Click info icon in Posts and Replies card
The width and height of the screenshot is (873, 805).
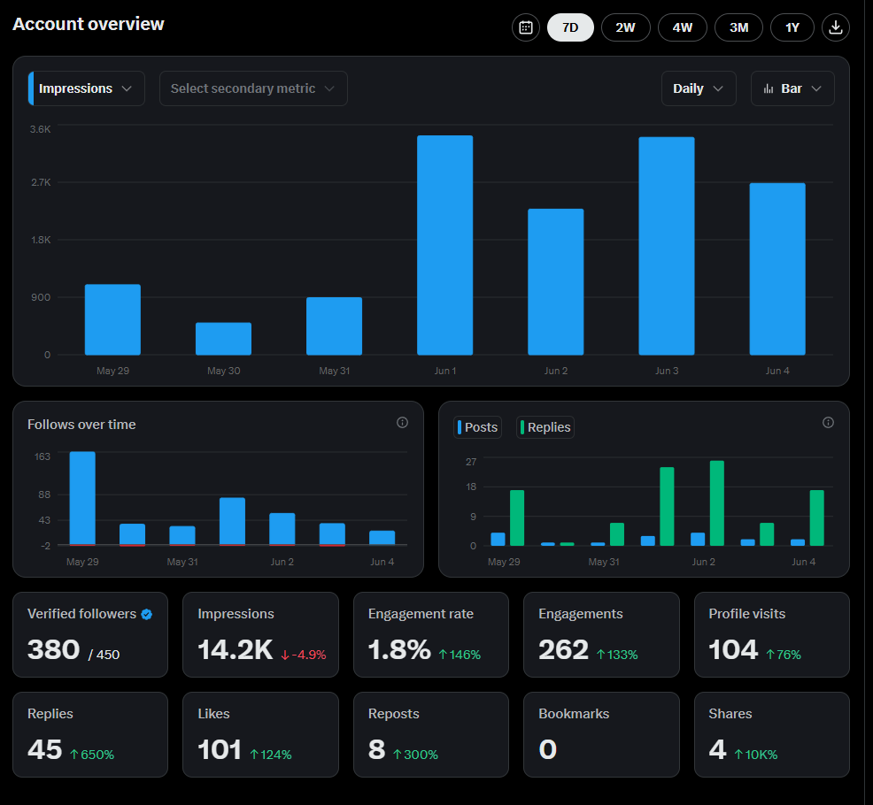[828, 423]
